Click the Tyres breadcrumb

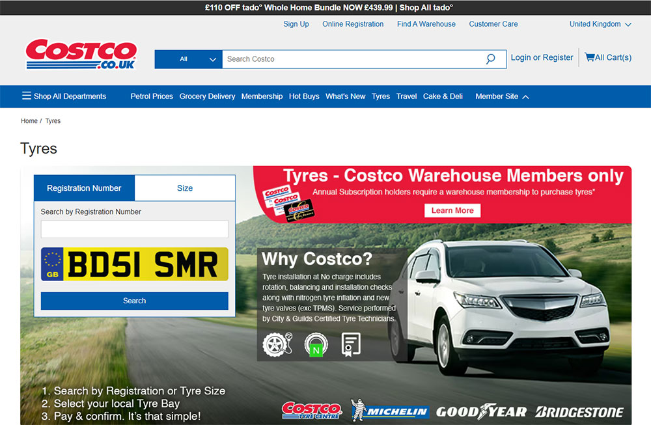click(x=53, y=121)
